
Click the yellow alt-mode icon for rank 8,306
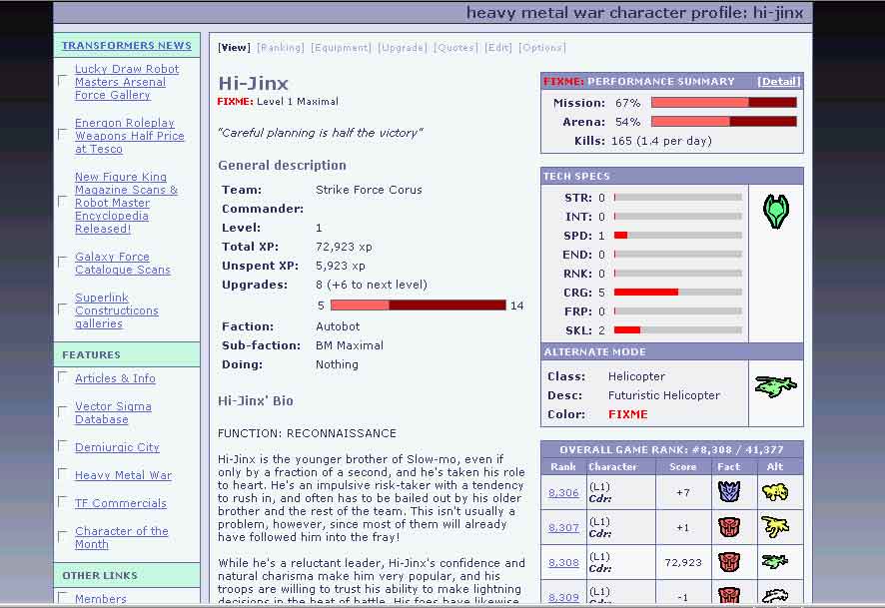click(x=775, y=492)
